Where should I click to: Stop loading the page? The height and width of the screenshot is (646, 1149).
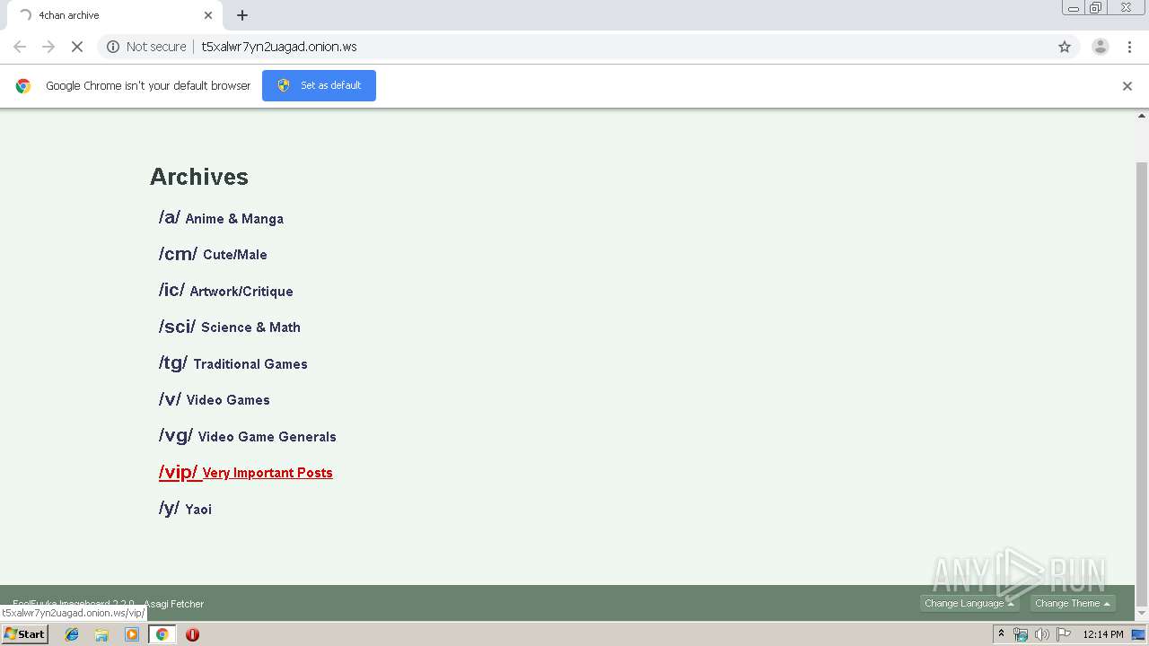77,47
